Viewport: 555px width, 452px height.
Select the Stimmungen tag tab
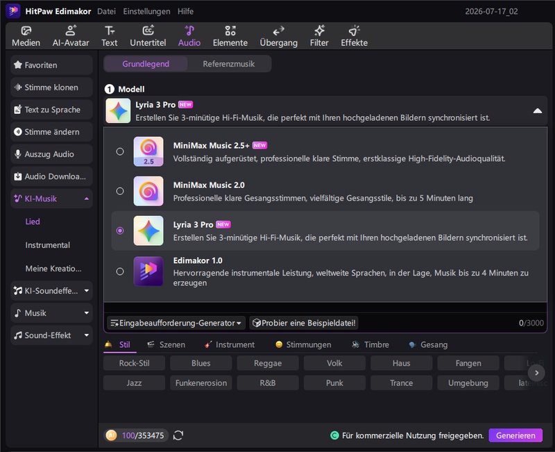[303, 345]
